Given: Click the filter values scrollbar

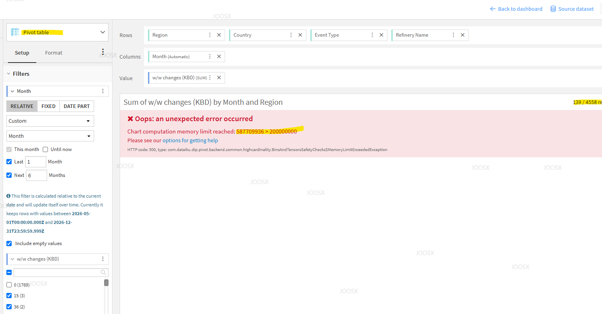Looking at the screenshot, I should pos(107,283).
